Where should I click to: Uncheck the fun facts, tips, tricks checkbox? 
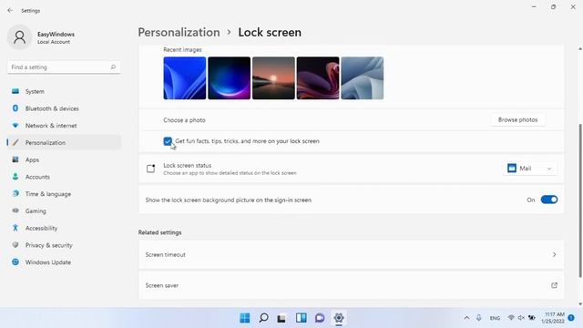pos(168,141)
